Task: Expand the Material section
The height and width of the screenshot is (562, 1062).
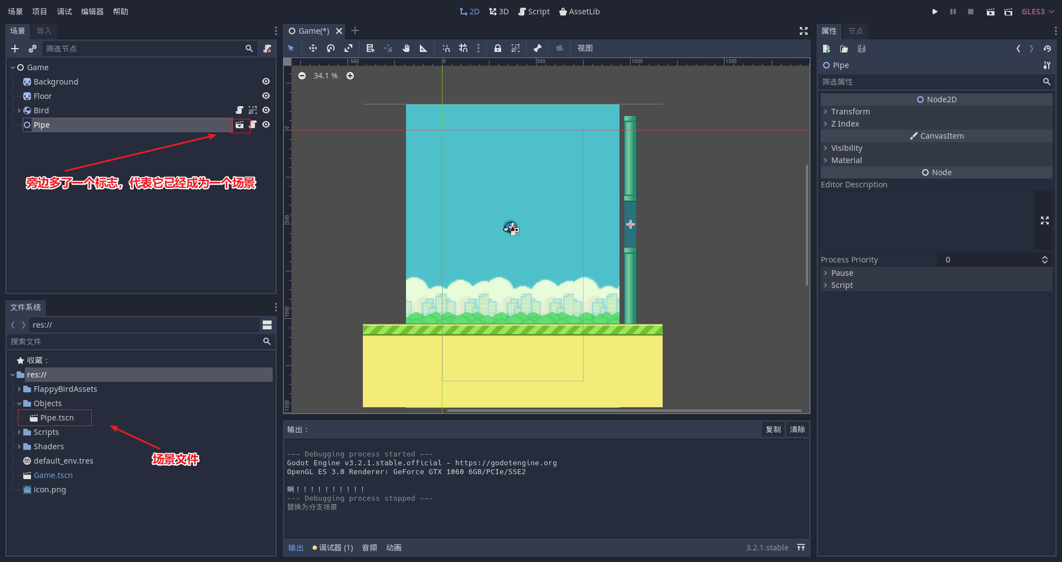Action: coord(936,160)
